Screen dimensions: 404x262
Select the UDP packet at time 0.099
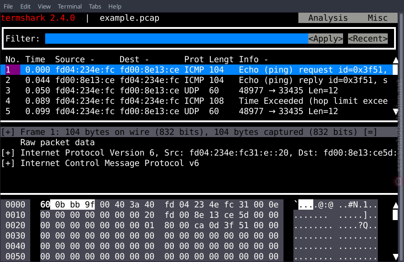pyautogui.click(x=196, y=111)
